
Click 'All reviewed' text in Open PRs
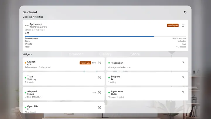(30, 112)
